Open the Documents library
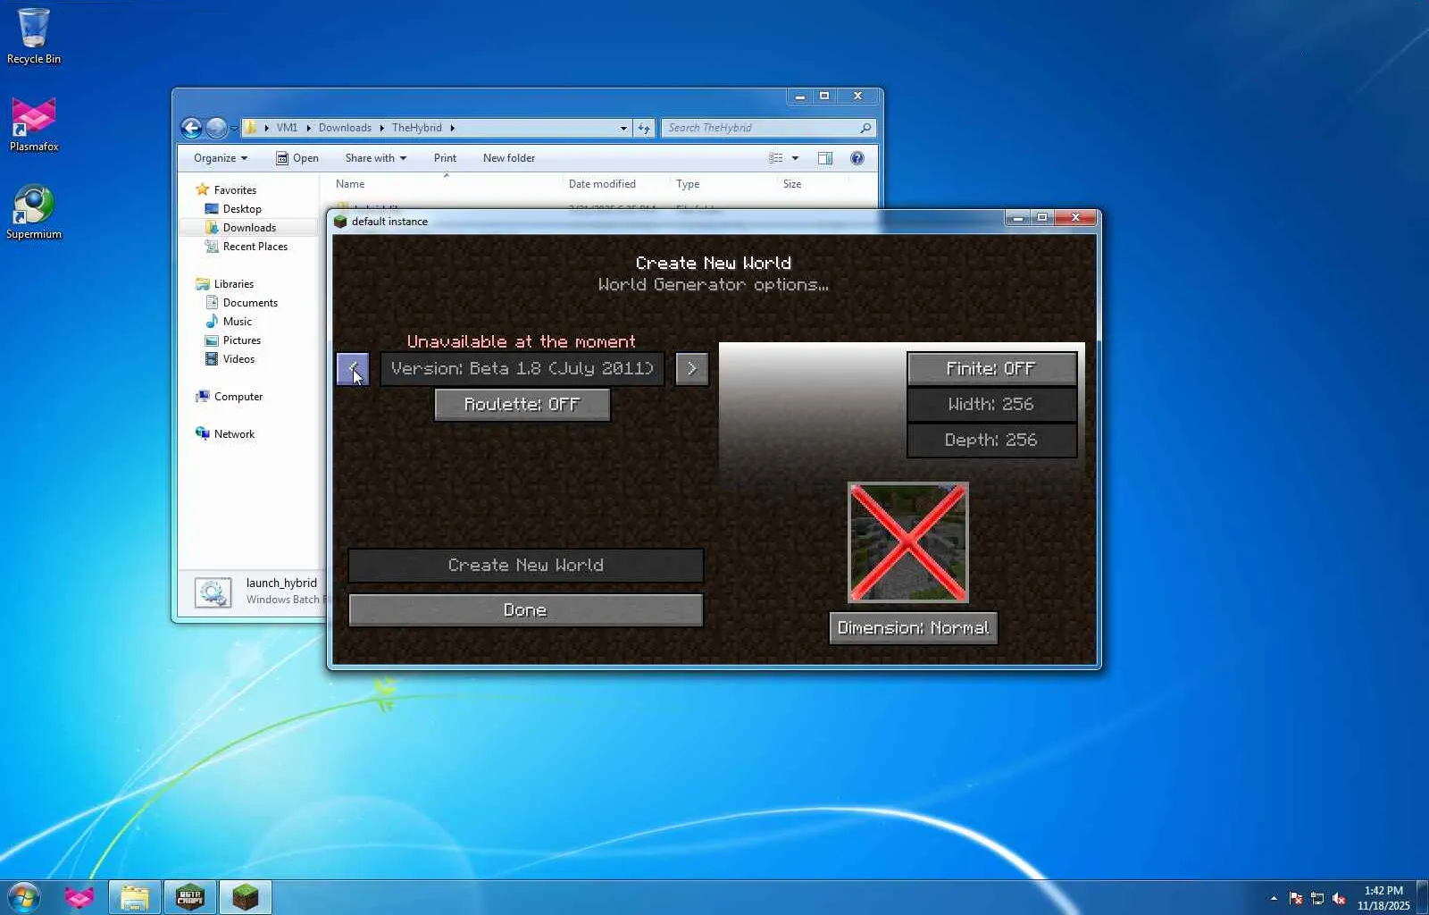Screen dimensions: 1429x915 click(250, 303)
